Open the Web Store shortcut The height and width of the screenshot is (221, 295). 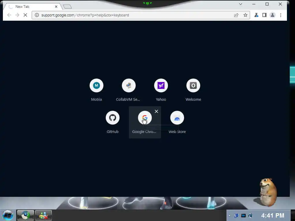point(177,122)
